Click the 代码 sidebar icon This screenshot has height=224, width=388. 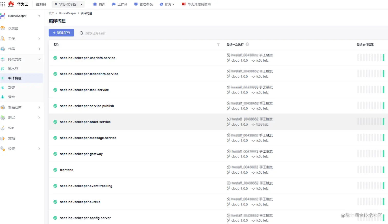tap(3, 49)
